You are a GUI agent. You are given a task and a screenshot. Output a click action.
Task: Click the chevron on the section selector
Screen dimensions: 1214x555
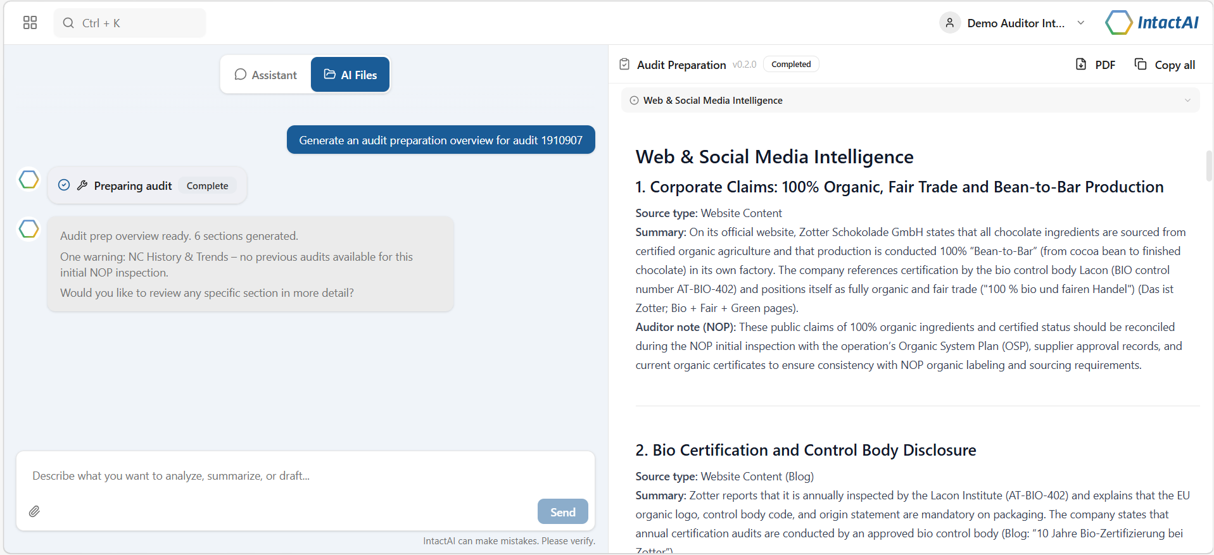tap(1187, 100)
